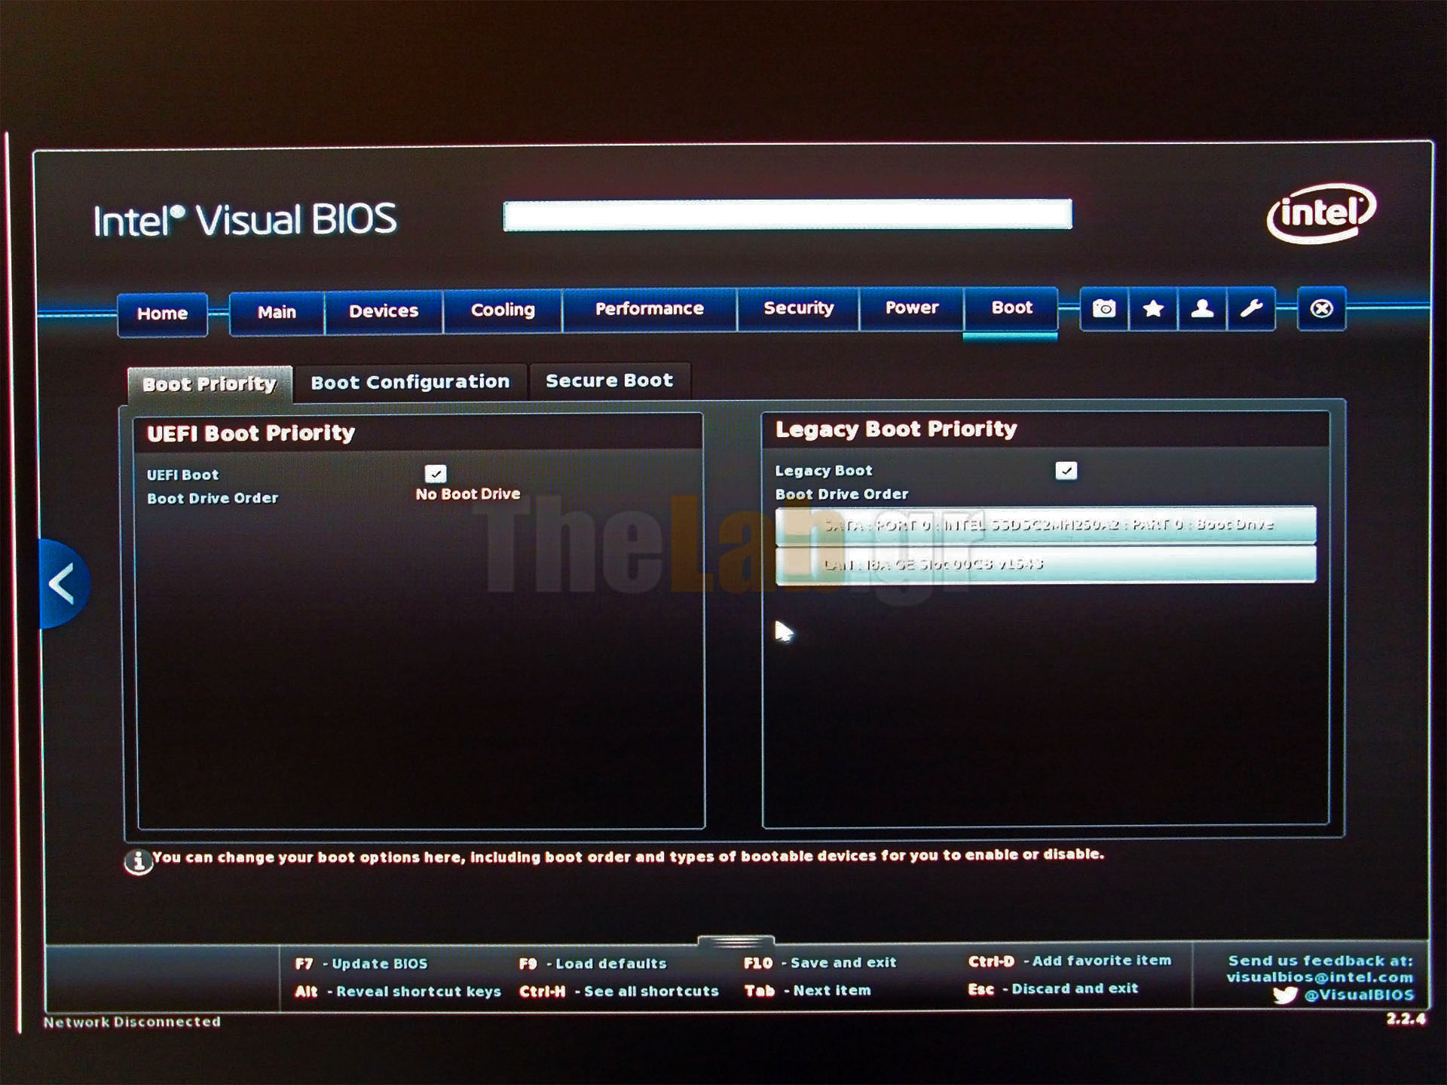Viewport: 1447px width, 1085px height.
Task: Select the SATA Intel SSD boot drive entry
Action: (x=1045, y=524)
